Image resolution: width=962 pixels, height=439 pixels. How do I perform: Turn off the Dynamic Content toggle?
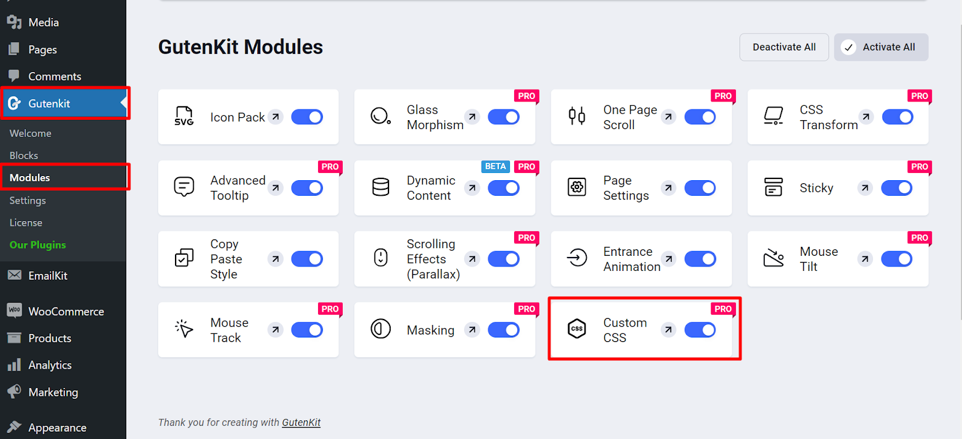click(x=503, y=188)
